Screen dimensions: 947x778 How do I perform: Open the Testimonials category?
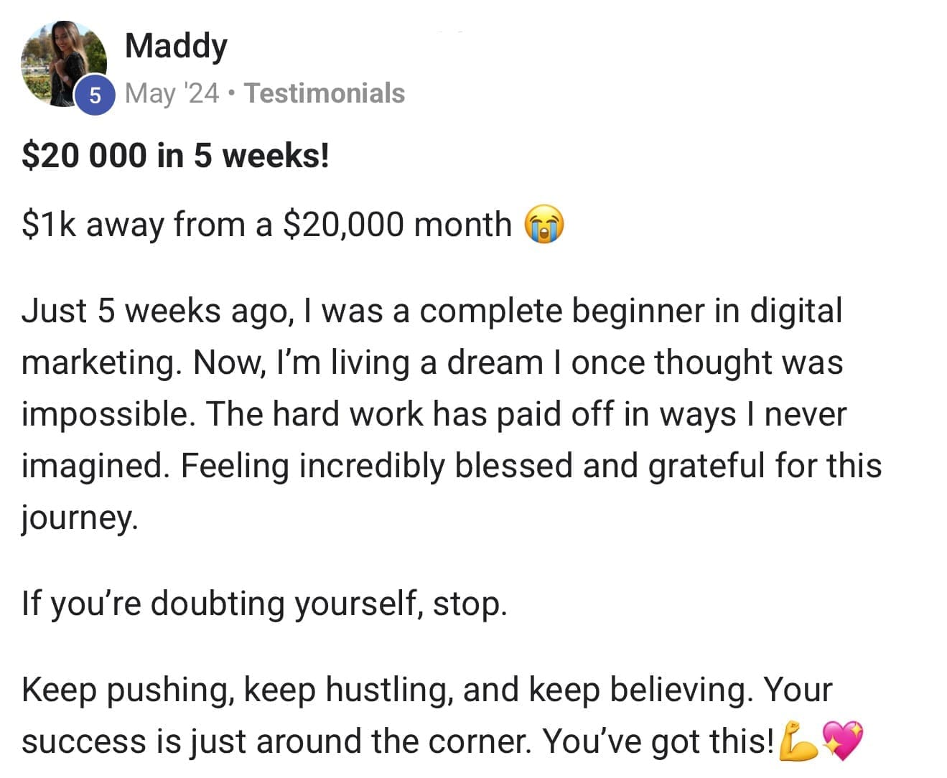(x=325, y=93)
